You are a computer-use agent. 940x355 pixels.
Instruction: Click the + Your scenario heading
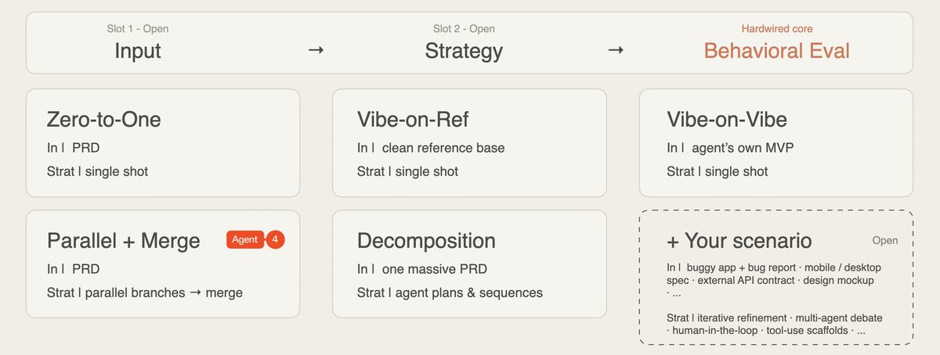coord(739,241)
